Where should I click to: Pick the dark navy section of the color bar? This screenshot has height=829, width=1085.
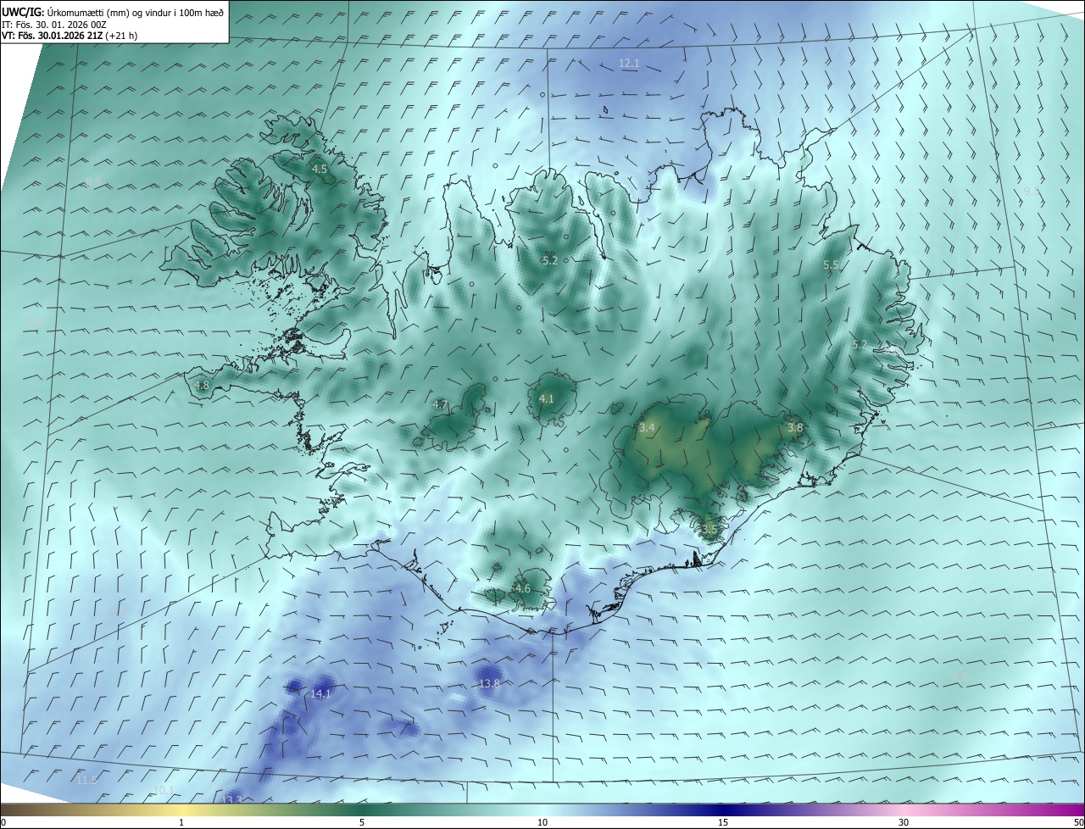723,810
